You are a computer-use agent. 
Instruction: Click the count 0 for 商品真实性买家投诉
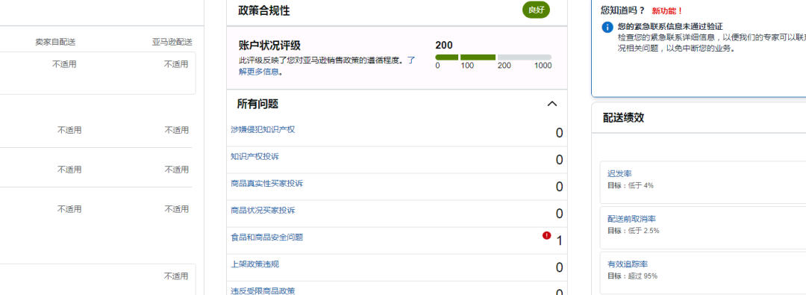pyautogui.click(x=559, y=187)
